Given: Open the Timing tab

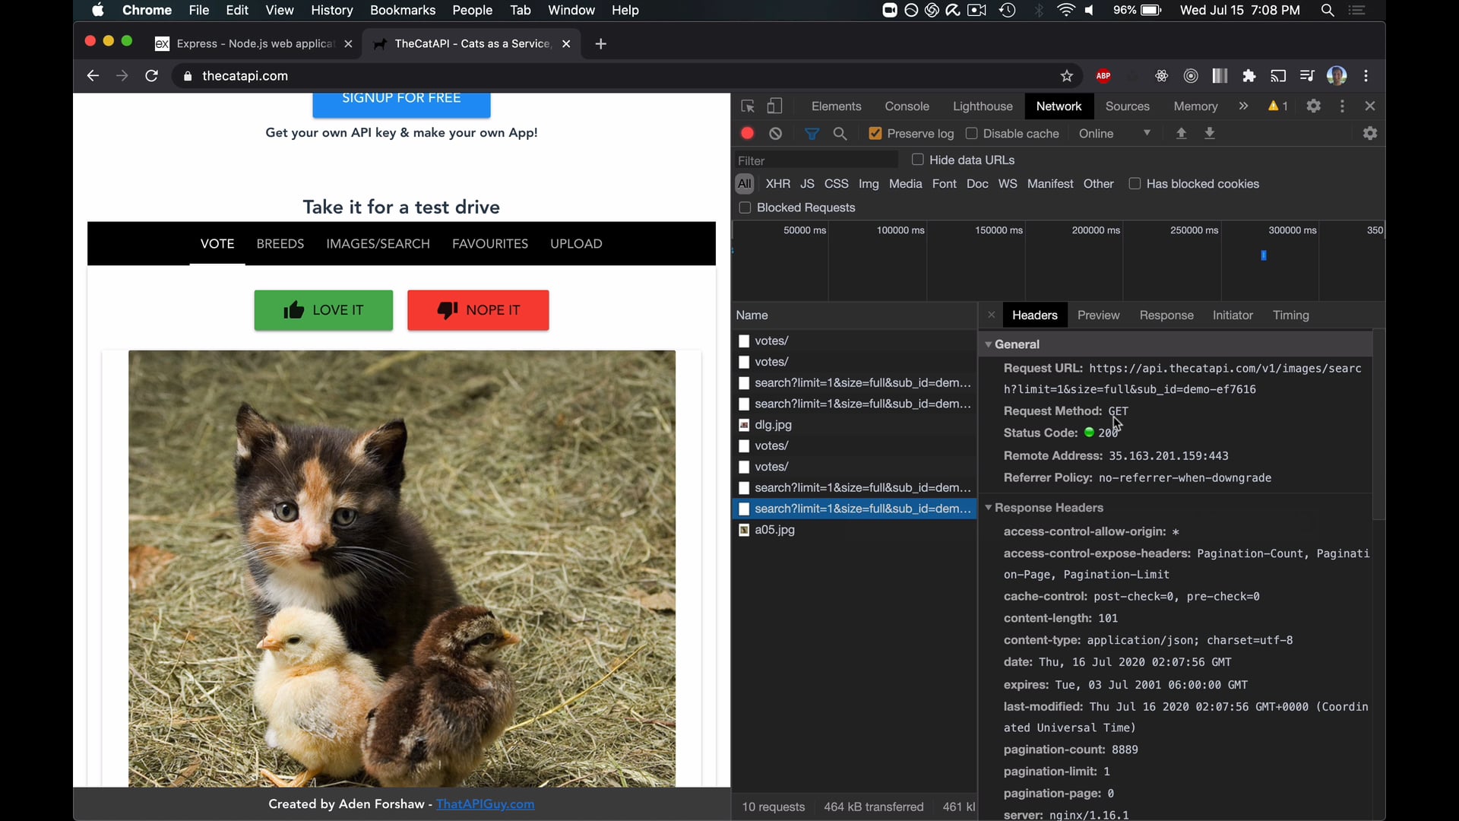Looking at the screenshot, I should pyautogui.click(x=1290, y=315).
